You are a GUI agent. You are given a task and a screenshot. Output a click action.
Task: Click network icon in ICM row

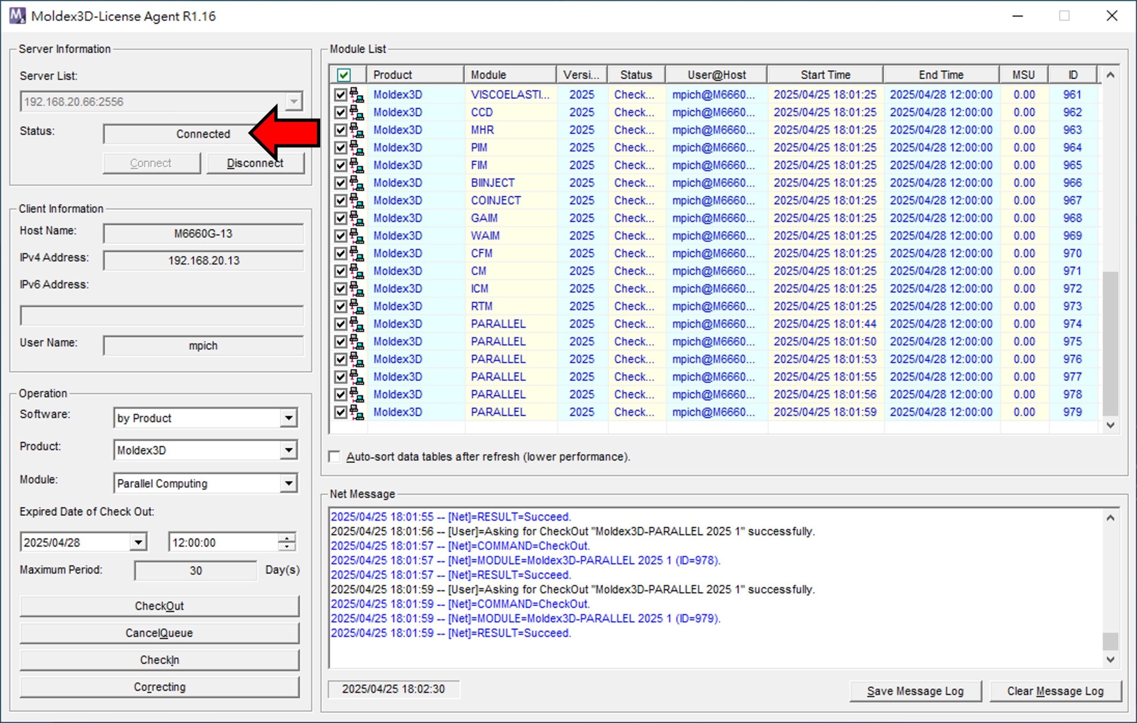click(x=357, y=289)
